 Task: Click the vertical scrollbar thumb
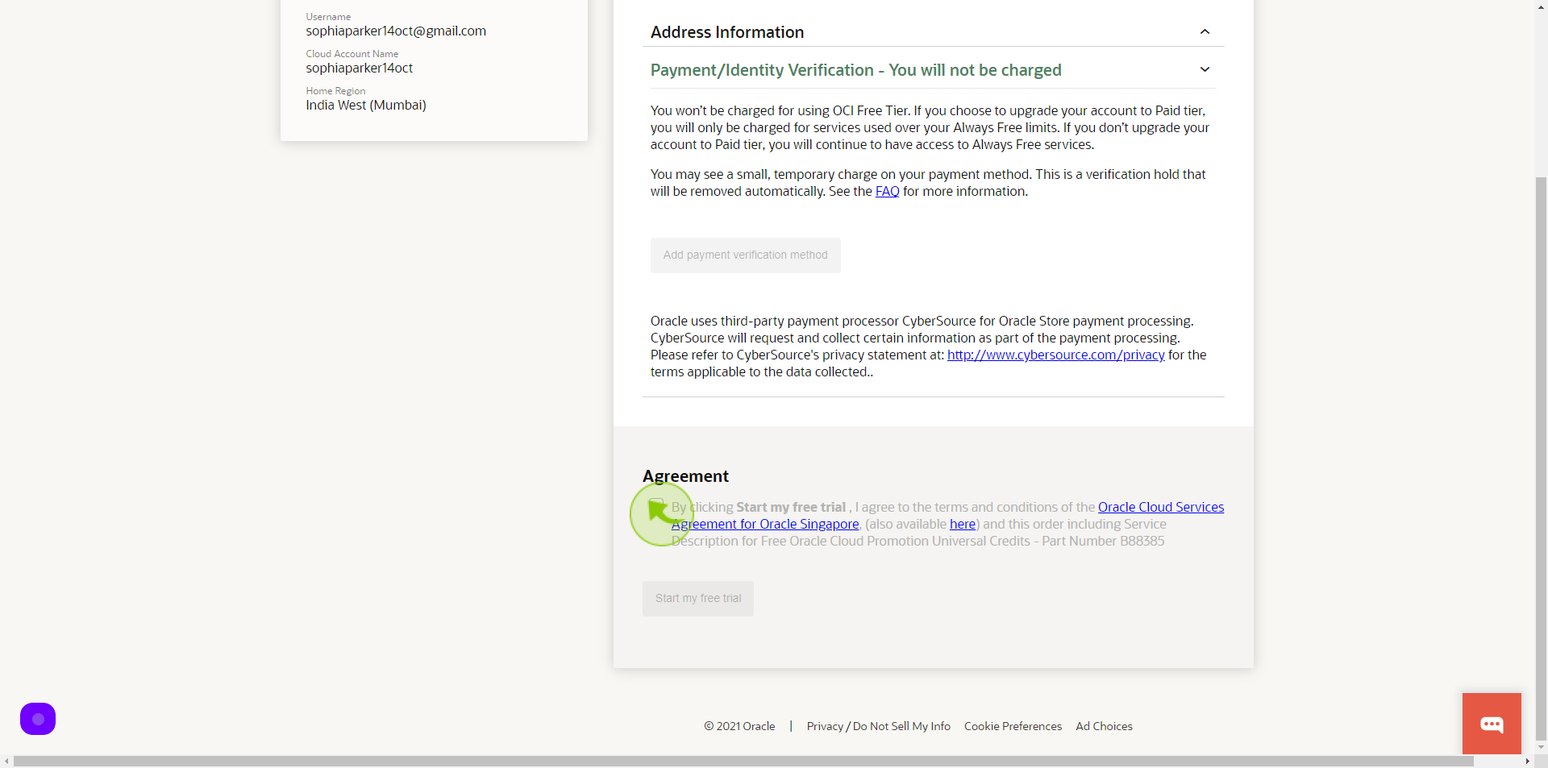point(1541,457)
